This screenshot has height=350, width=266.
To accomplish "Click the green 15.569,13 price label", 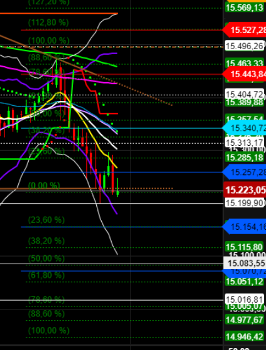I will (245, 8).
